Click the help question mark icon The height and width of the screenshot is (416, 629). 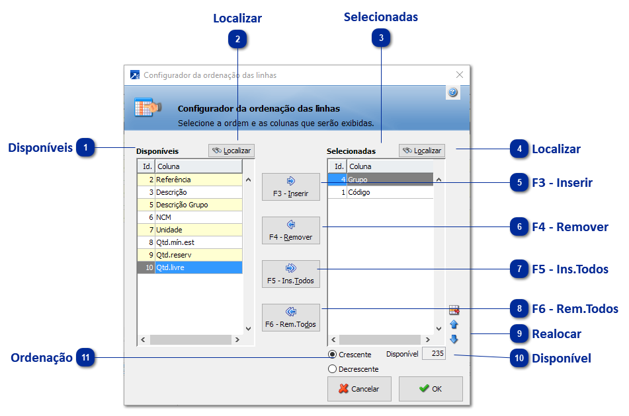pyautogui.click(x=453, y=92)
